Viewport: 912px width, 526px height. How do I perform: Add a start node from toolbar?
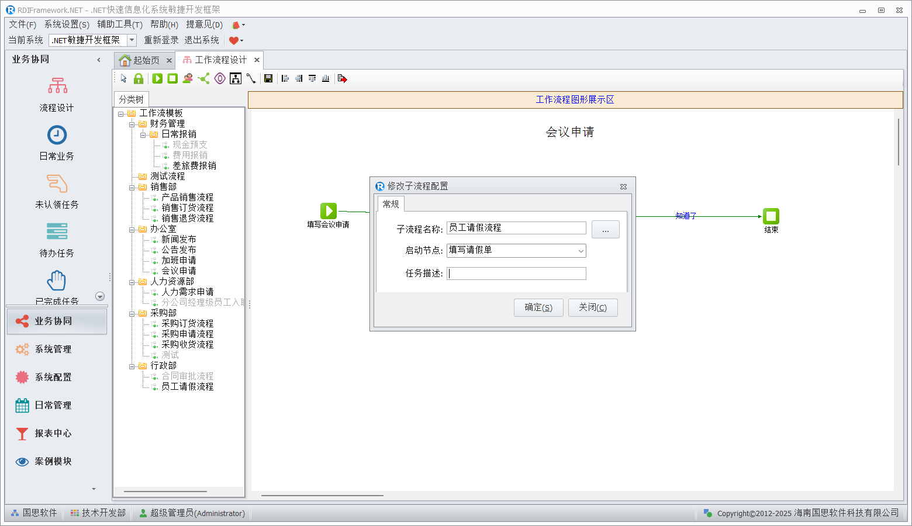(x=157, y=78)
